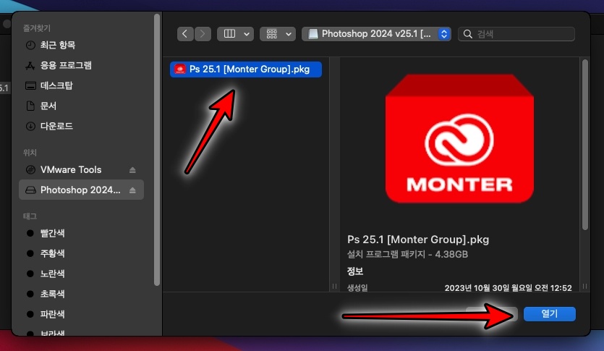Click the large MONTER package preview image
Screen dimensions: 604x351
[x=459, y=139]
